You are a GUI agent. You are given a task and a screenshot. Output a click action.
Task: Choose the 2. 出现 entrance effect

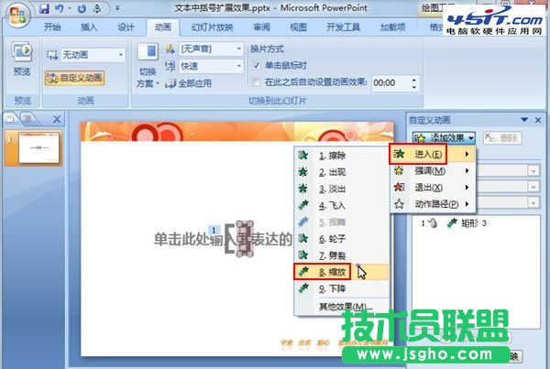pos(342,172)
